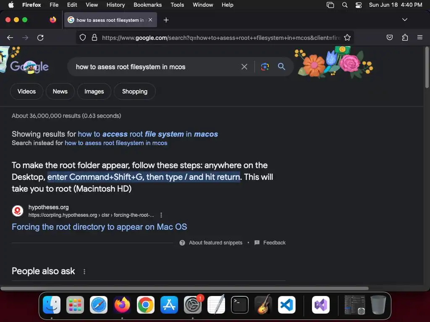Screen dimensions: 430x322
Task: Open the Bookmarks menu
Action: 147,5
